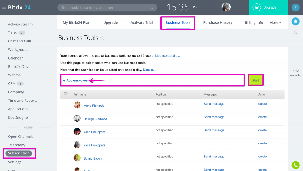The height and width of the screenshot is (171, 303).
Task: Click the 15:35 clock display
Action: point(178,7)
